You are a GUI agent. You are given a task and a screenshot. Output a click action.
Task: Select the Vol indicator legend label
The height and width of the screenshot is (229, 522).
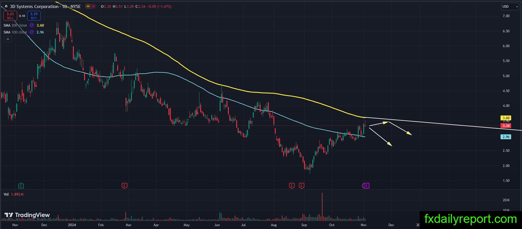coord(6,194)
